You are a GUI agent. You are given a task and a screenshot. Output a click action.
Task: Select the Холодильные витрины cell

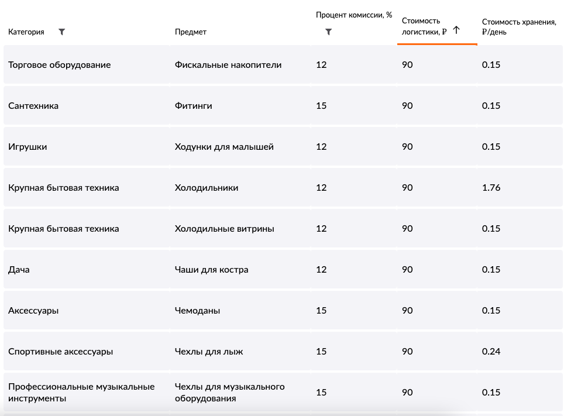[x=225, y=229]
